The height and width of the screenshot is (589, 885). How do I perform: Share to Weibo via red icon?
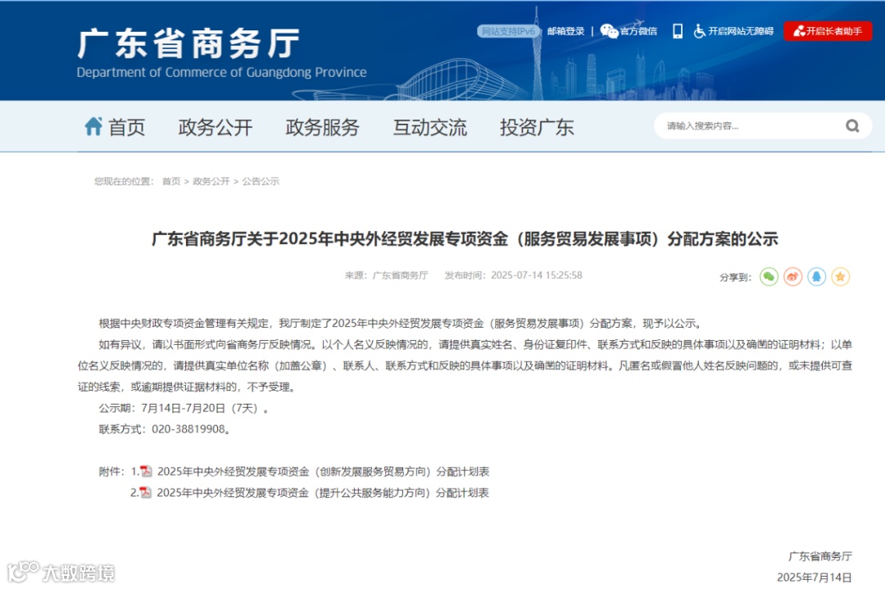click(792, 276)
